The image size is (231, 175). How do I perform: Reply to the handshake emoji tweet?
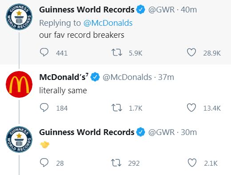(44, 163)
